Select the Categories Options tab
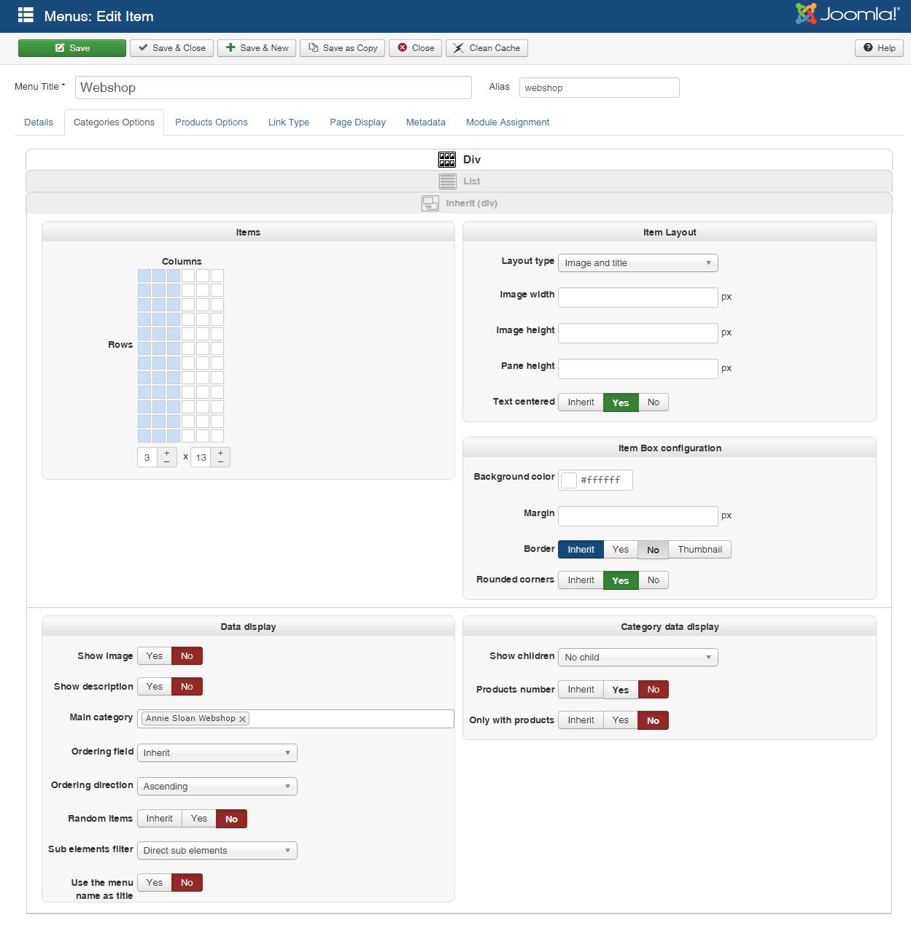911x939 pixels. tap(114, 122)
